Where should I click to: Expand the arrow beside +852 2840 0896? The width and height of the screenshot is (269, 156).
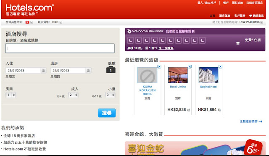pyautogui.click(x=261, y=22)
